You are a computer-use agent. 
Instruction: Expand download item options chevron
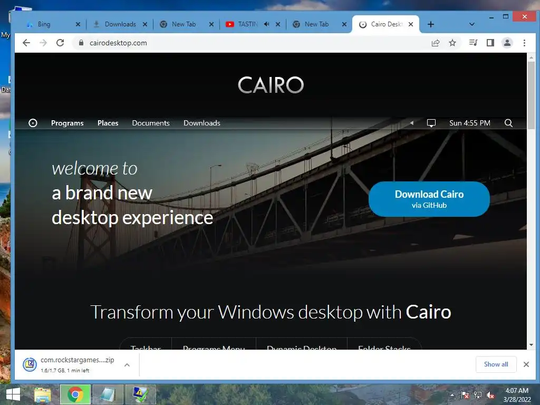point(127,365)
